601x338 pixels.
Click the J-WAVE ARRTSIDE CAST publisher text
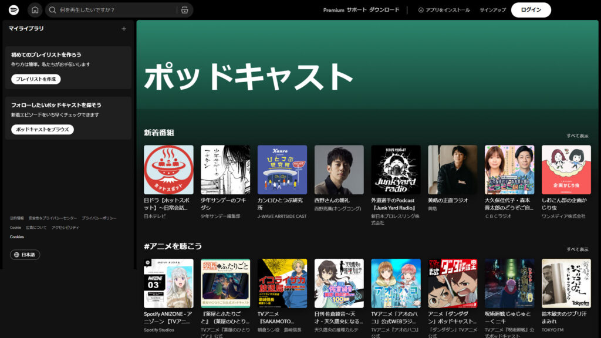tap(282, 216)
